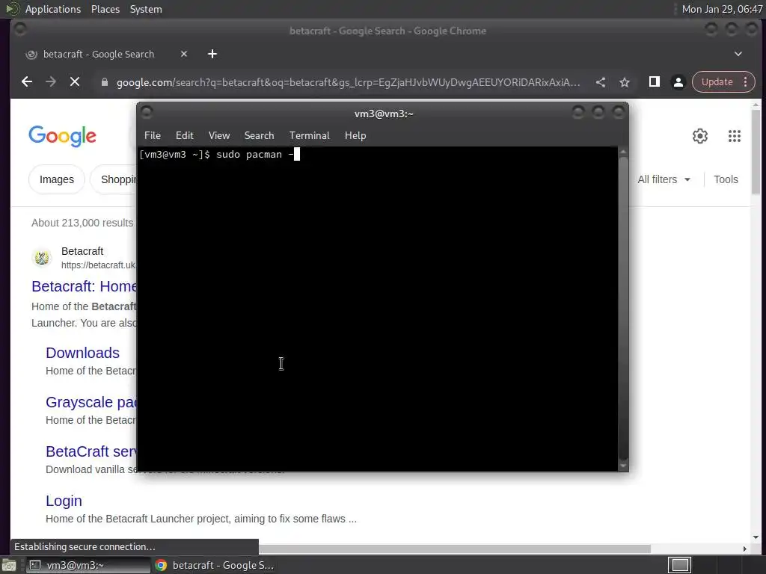
Task: Open Chrome's three-dot menu
Action: pos(746,82)
